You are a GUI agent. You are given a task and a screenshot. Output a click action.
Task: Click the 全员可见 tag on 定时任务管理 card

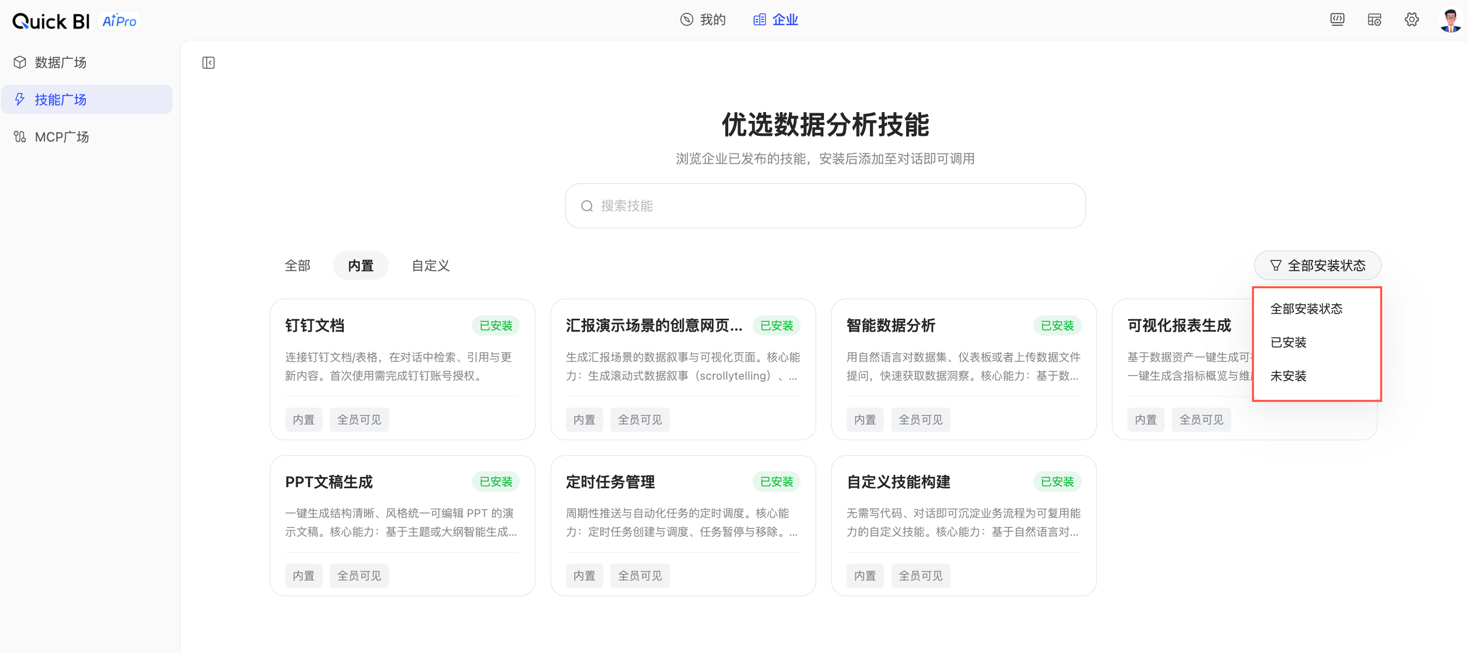pyautogui.click(x=640, y=576)
